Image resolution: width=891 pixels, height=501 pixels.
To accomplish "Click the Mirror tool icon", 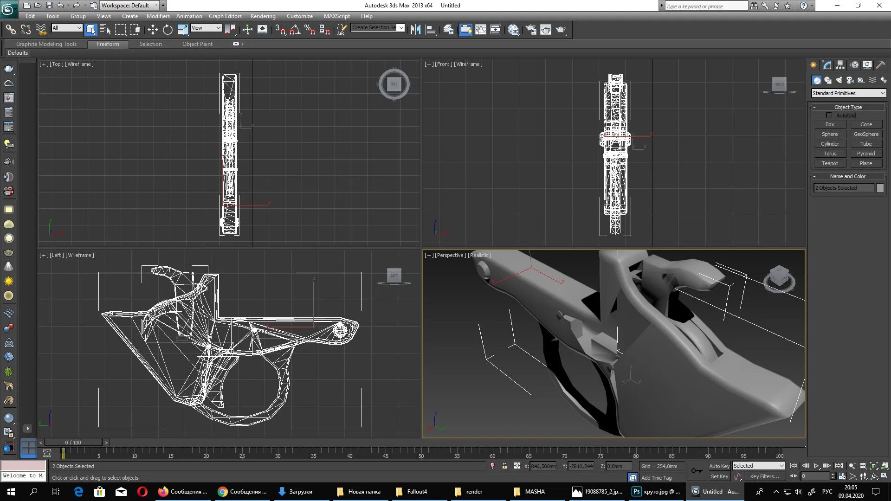I will [x=415, y=30].
